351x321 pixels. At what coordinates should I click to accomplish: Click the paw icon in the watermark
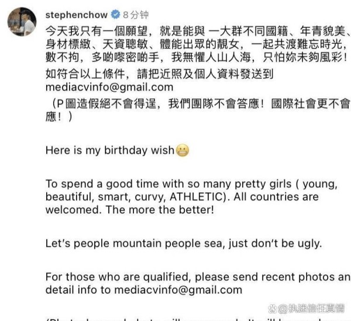click(x=273, y=309)
